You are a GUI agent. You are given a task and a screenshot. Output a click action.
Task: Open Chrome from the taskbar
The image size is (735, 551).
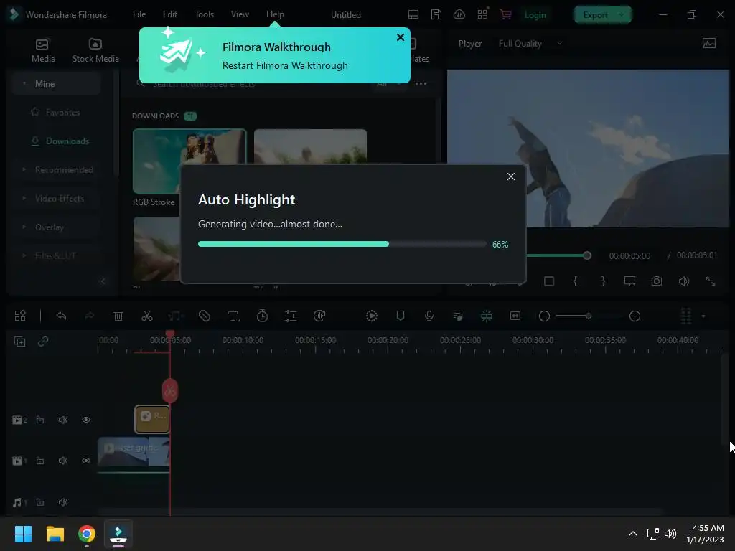pos(87,534)
